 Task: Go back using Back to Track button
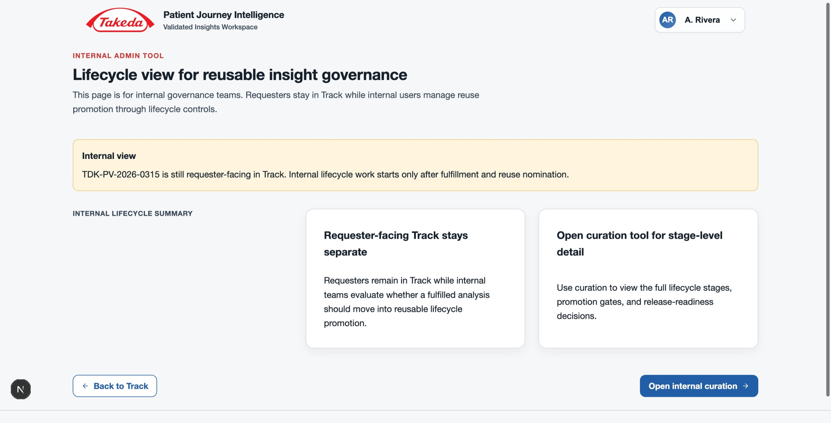[x=115, y=386]
